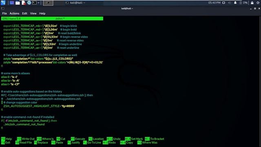This screenshot has height=147, width=261.
Task: Click the show desktop panel icon
Action: tap(12, 3)
